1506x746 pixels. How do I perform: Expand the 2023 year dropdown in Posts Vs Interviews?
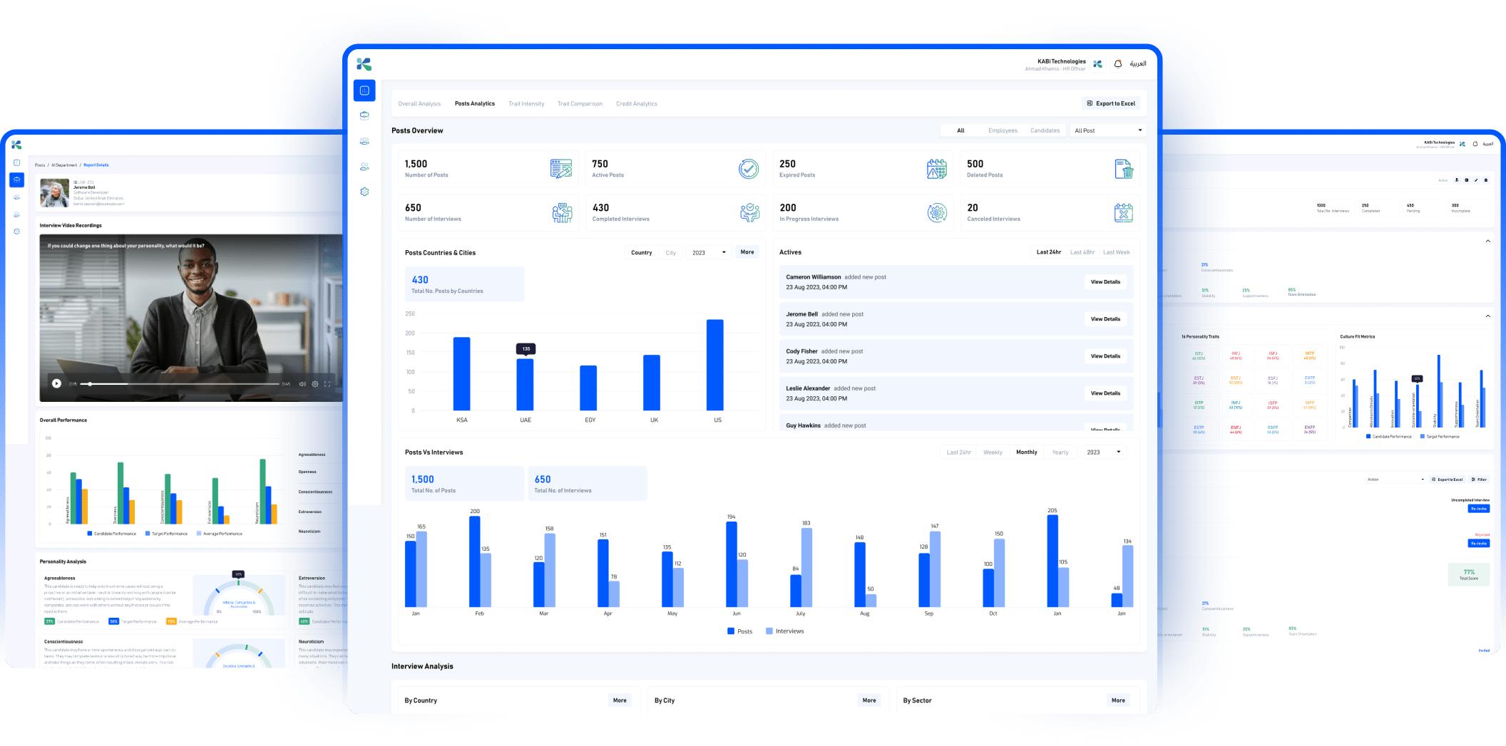1103,452
